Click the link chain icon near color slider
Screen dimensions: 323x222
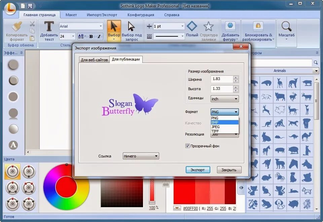tap(166, 184)
